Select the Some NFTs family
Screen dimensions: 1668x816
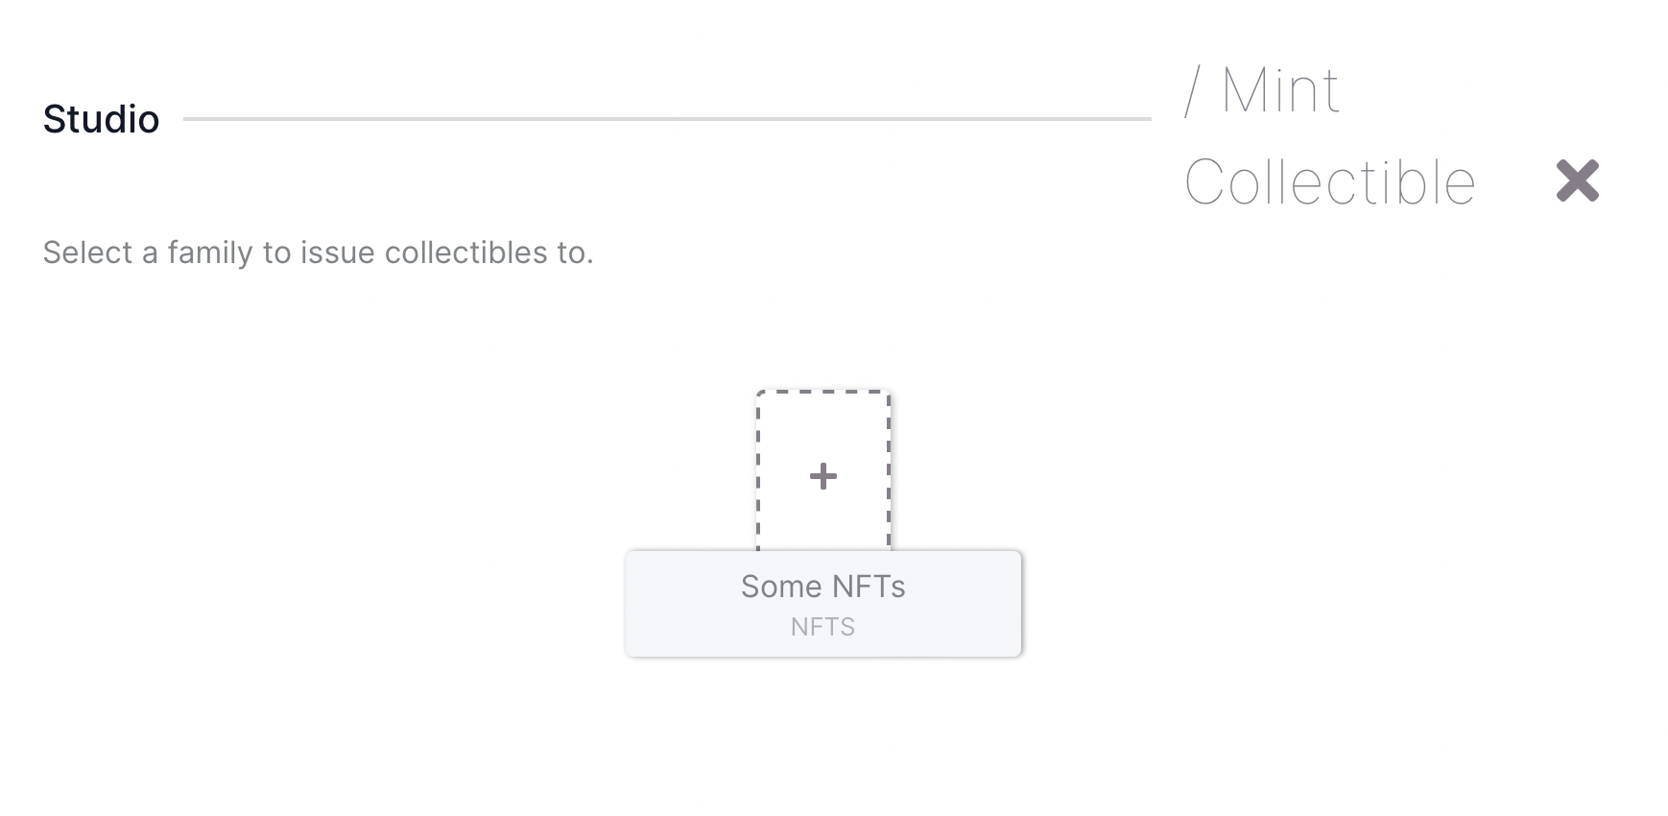coord(822,587)
